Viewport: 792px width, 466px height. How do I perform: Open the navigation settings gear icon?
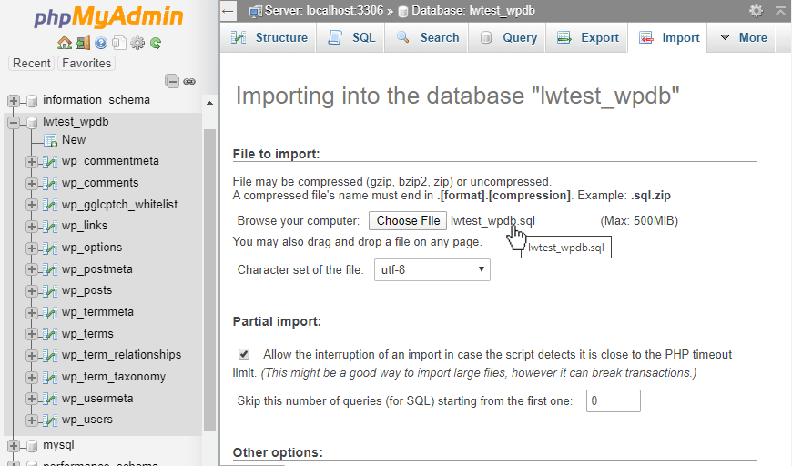click(137, 44)
